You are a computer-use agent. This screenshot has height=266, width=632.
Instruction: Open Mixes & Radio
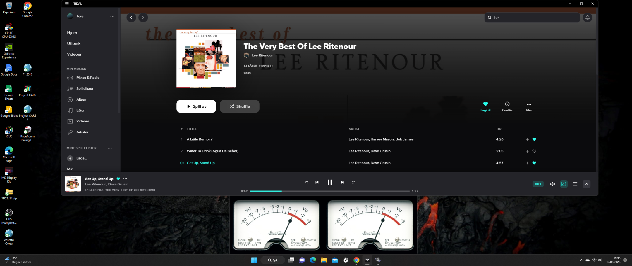pyautogui.click(x=83, y=78)
